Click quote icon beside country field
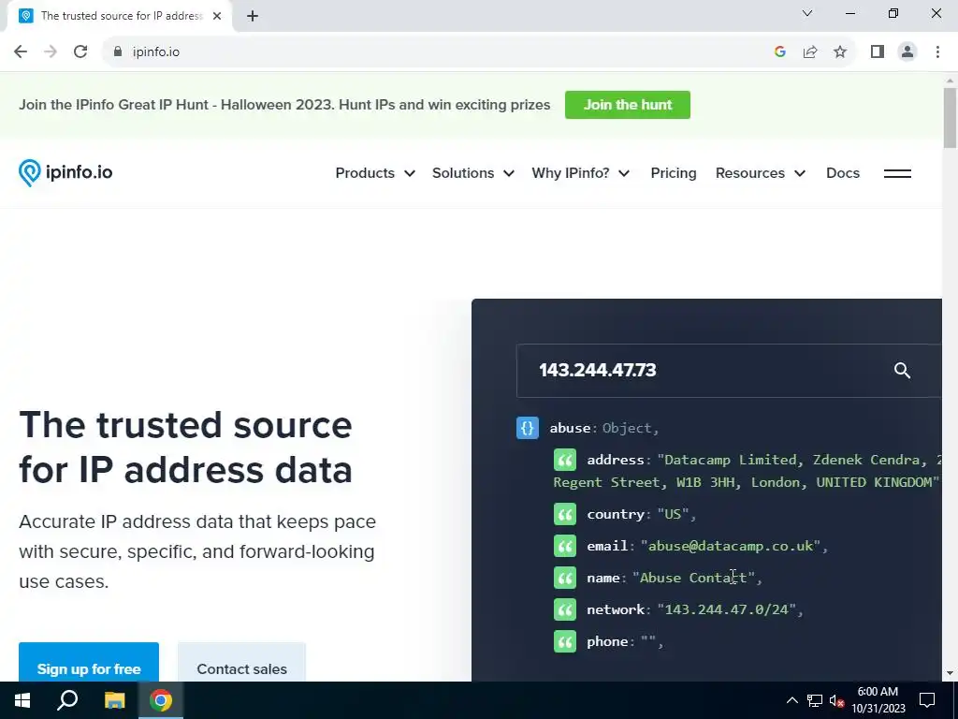 pyautogui.click(x=564, y=514)
